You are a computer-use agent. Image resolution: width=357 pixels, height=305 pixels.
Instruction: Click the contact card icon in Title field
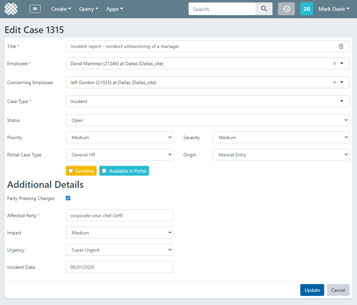click(341, 46)
